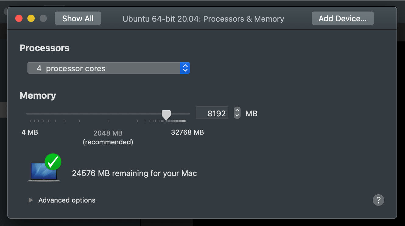
Task: Close the settings window with red button
Action: 19,18
